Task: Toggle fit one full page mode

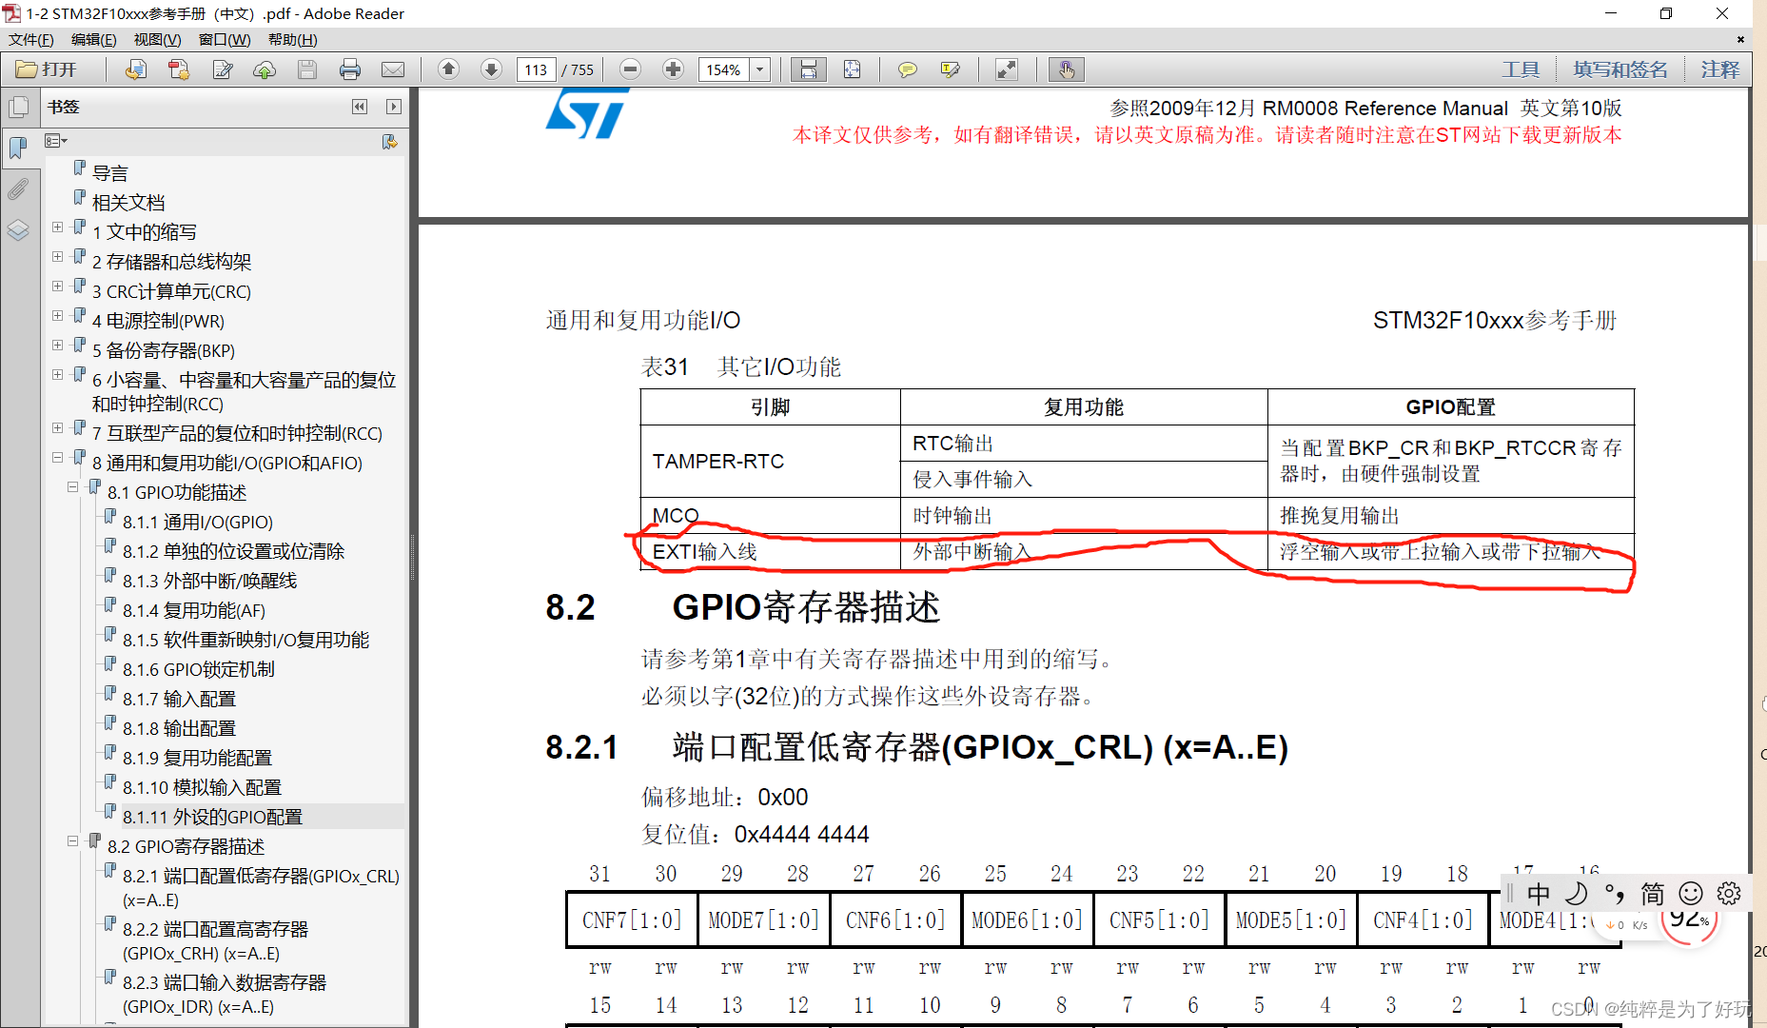Action: (852, 69)
